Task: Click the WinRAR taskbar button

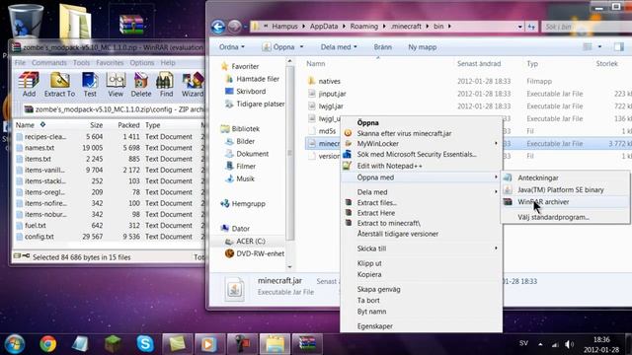Action: 307,344
